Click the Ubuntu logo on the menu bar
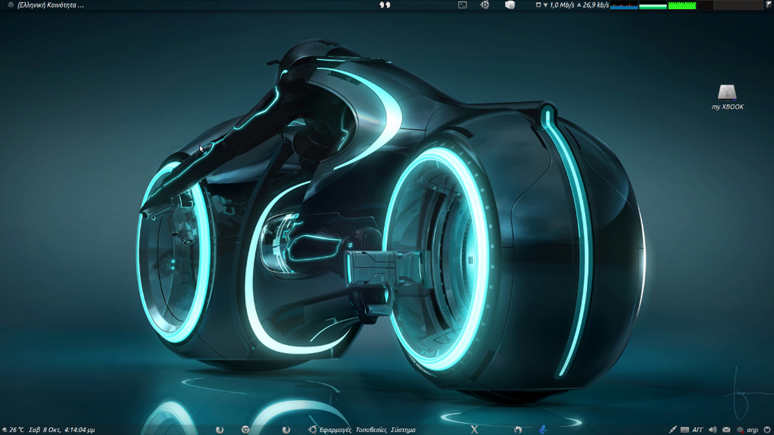774x435 pixels. click(313, 429)
